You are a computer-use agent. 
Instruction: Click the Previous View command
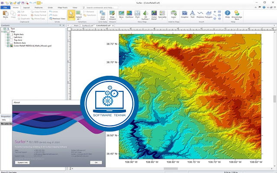point(57,19)
